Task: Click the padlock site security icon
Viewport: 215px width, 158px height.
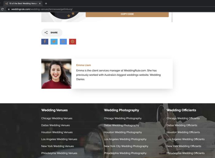Action: (9, 9)
